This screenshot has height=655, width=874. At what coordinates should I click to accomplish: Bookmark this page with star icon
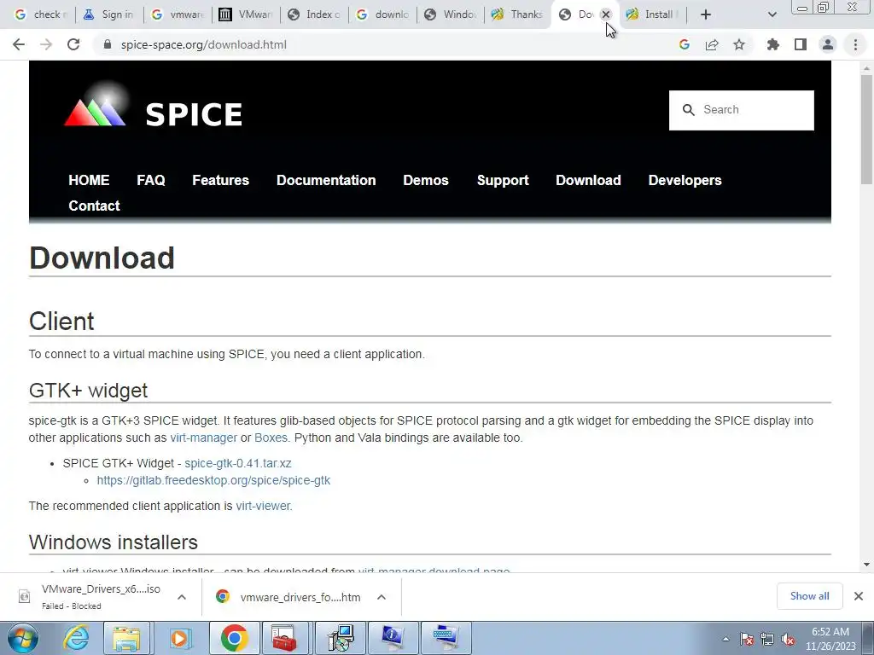pos(739,44)
